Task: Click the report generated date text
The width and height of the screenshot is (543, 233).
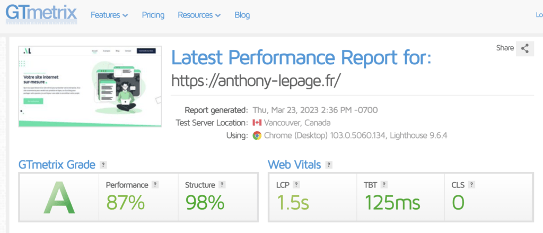Action: pos(315,110)
